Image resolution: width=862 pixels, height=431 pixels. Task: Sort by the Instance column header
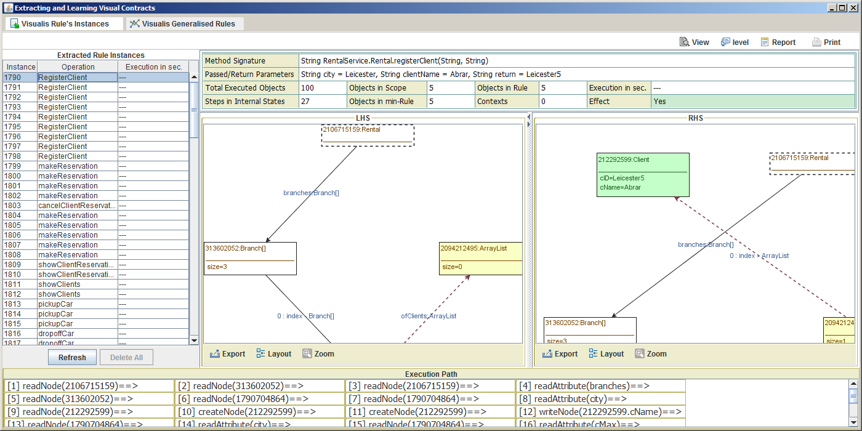click(x=20, y=66)
